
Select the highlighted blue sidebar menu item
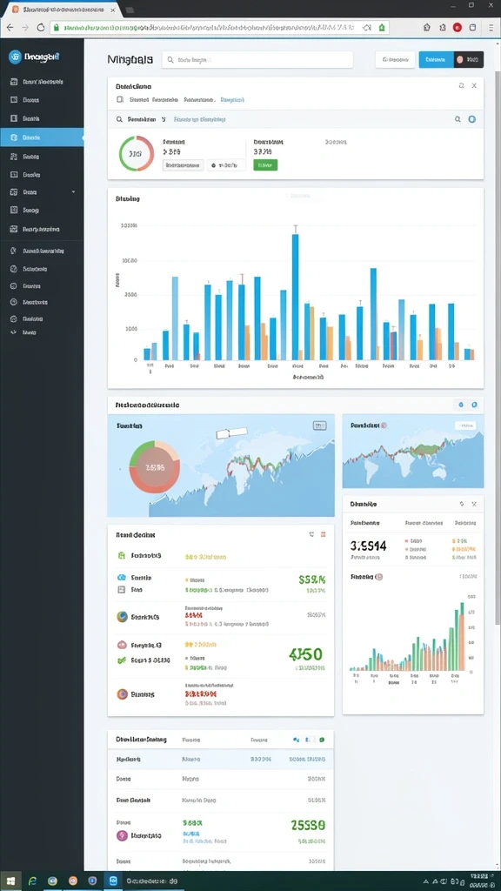tap(42, 137)
